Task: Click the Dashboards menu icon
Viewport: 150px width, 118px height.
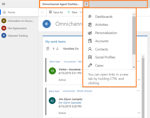Action: (x=90, y=16)
